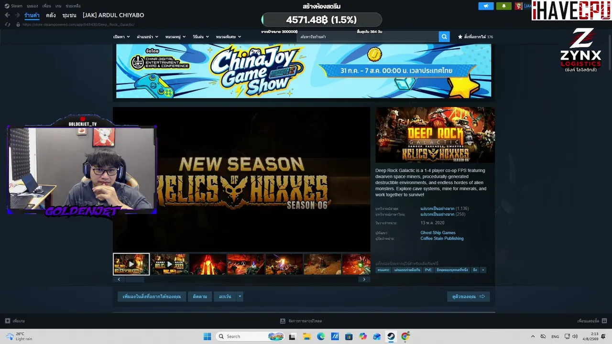Click the ดูคิวของคุณ queue button

469,297
